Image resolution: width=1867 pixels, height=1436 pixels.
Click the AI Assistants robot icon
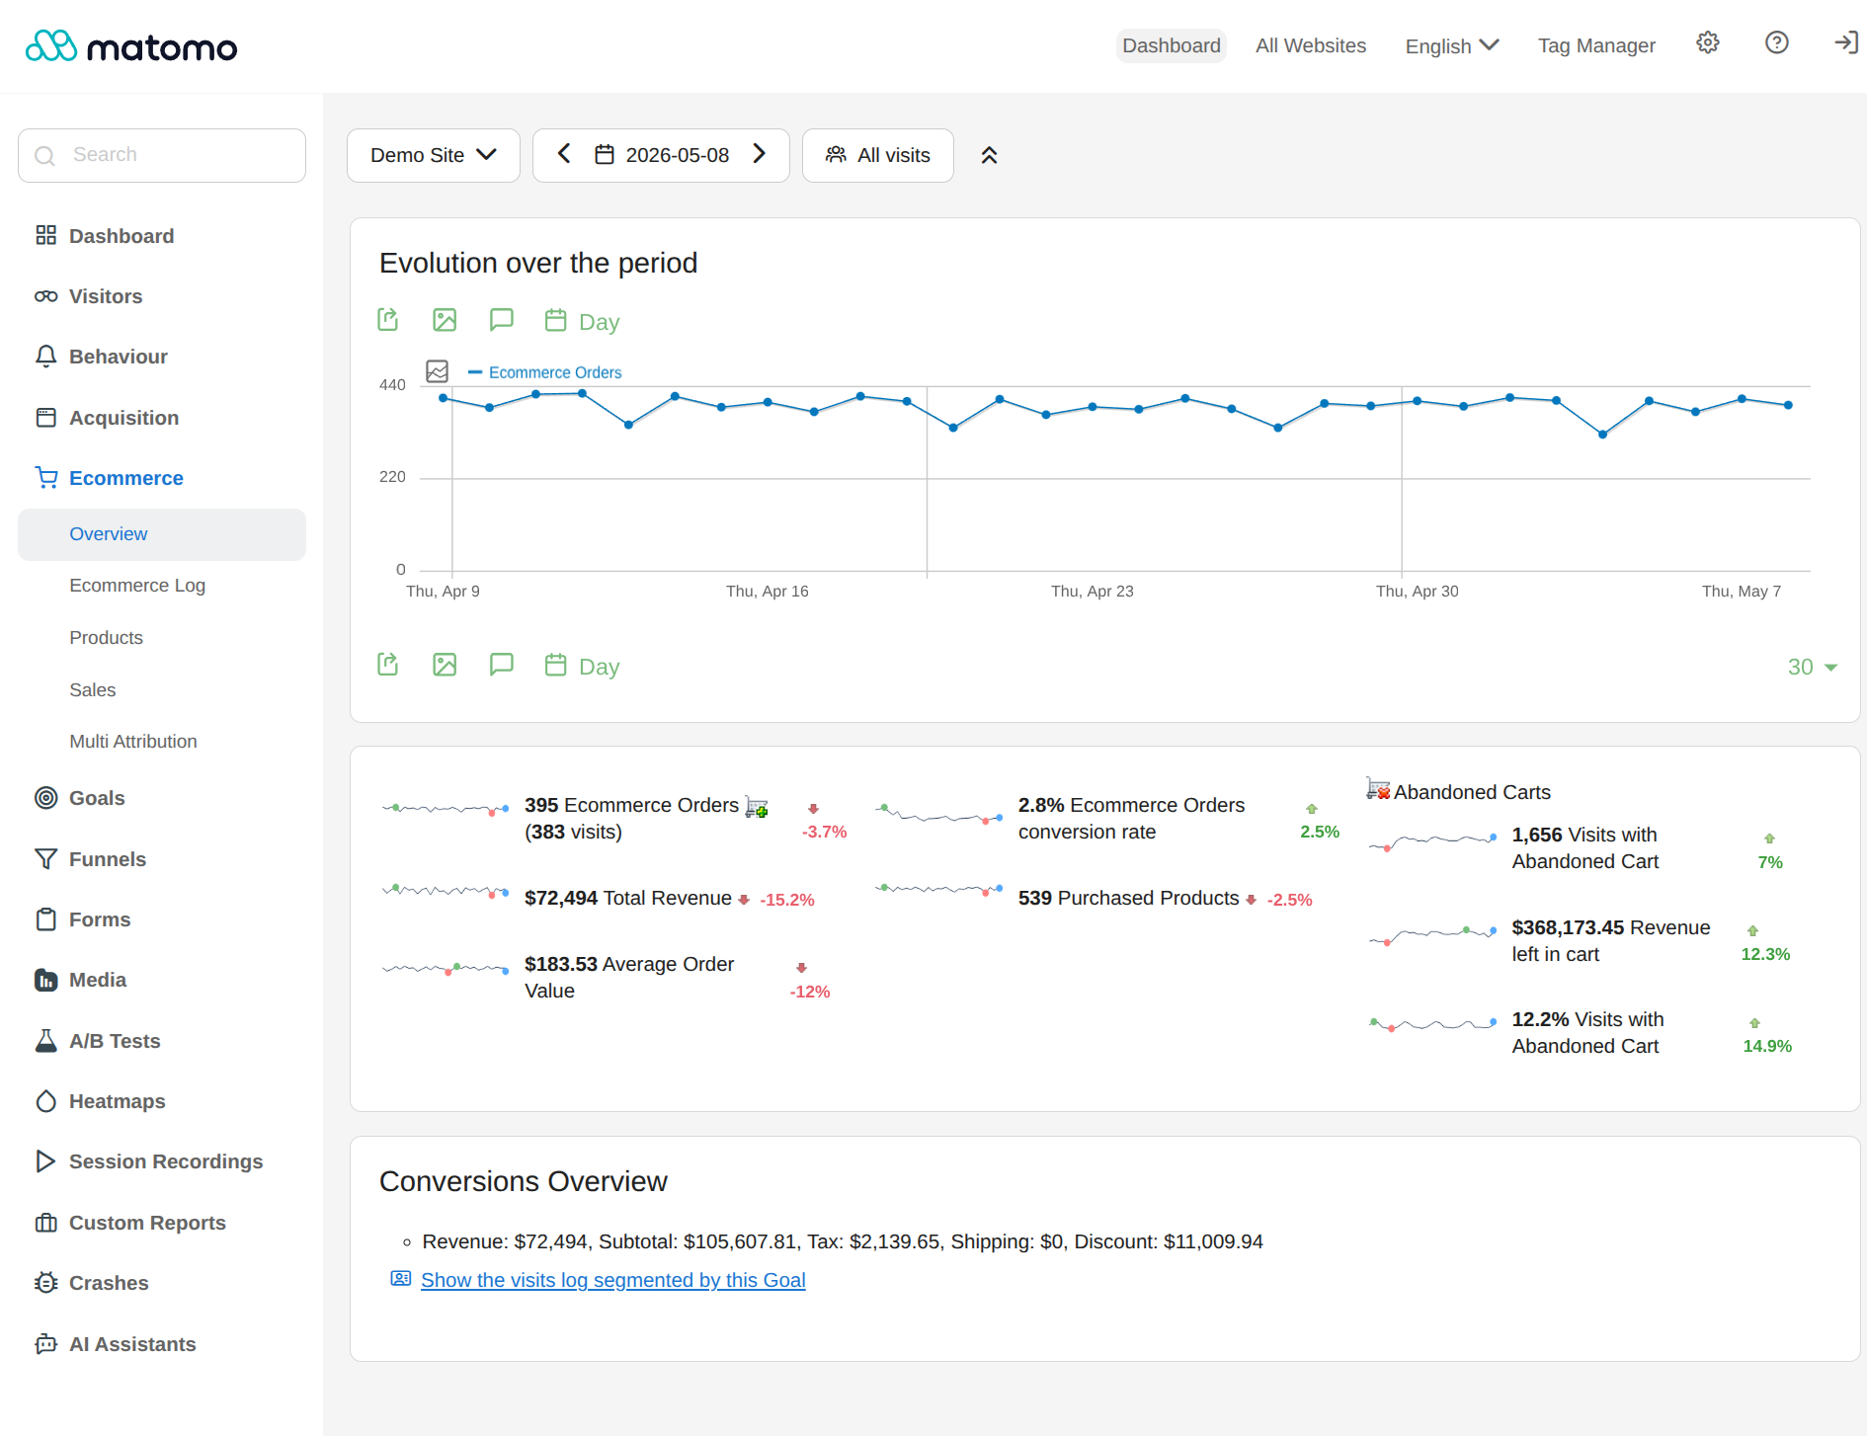[45, 1344]
